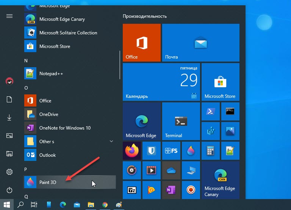
Task: Open Microsoft Solitaire Collection
Action: 70,33
